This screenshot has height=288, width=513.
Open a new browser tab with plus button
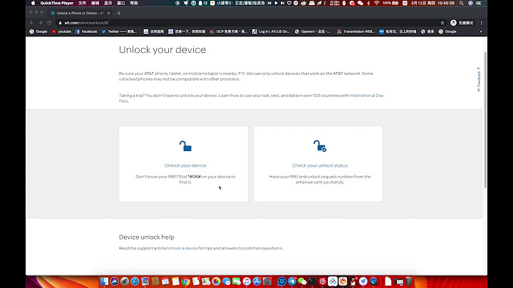(119, 13)
